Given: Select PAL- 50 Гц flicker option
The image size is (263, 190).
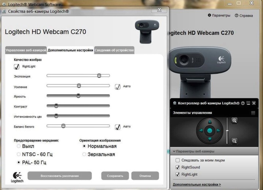Looking at the screenshot, I should point(19,162).
